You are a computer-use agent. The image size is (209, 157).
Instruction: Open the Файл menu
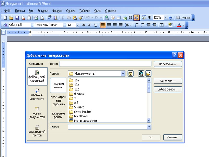click(x=8, y=11)
